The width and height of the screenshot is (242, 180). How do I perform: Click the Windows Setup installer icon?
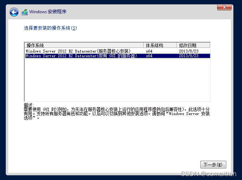(25, 12)
